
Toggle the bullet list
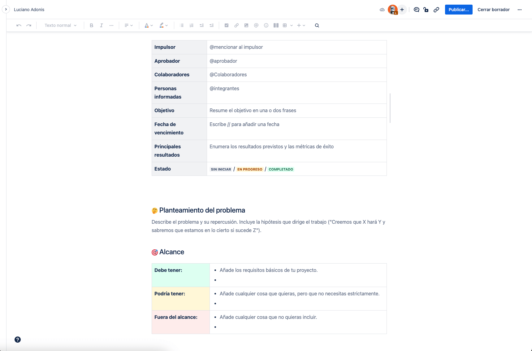click(x=181, y=25)
